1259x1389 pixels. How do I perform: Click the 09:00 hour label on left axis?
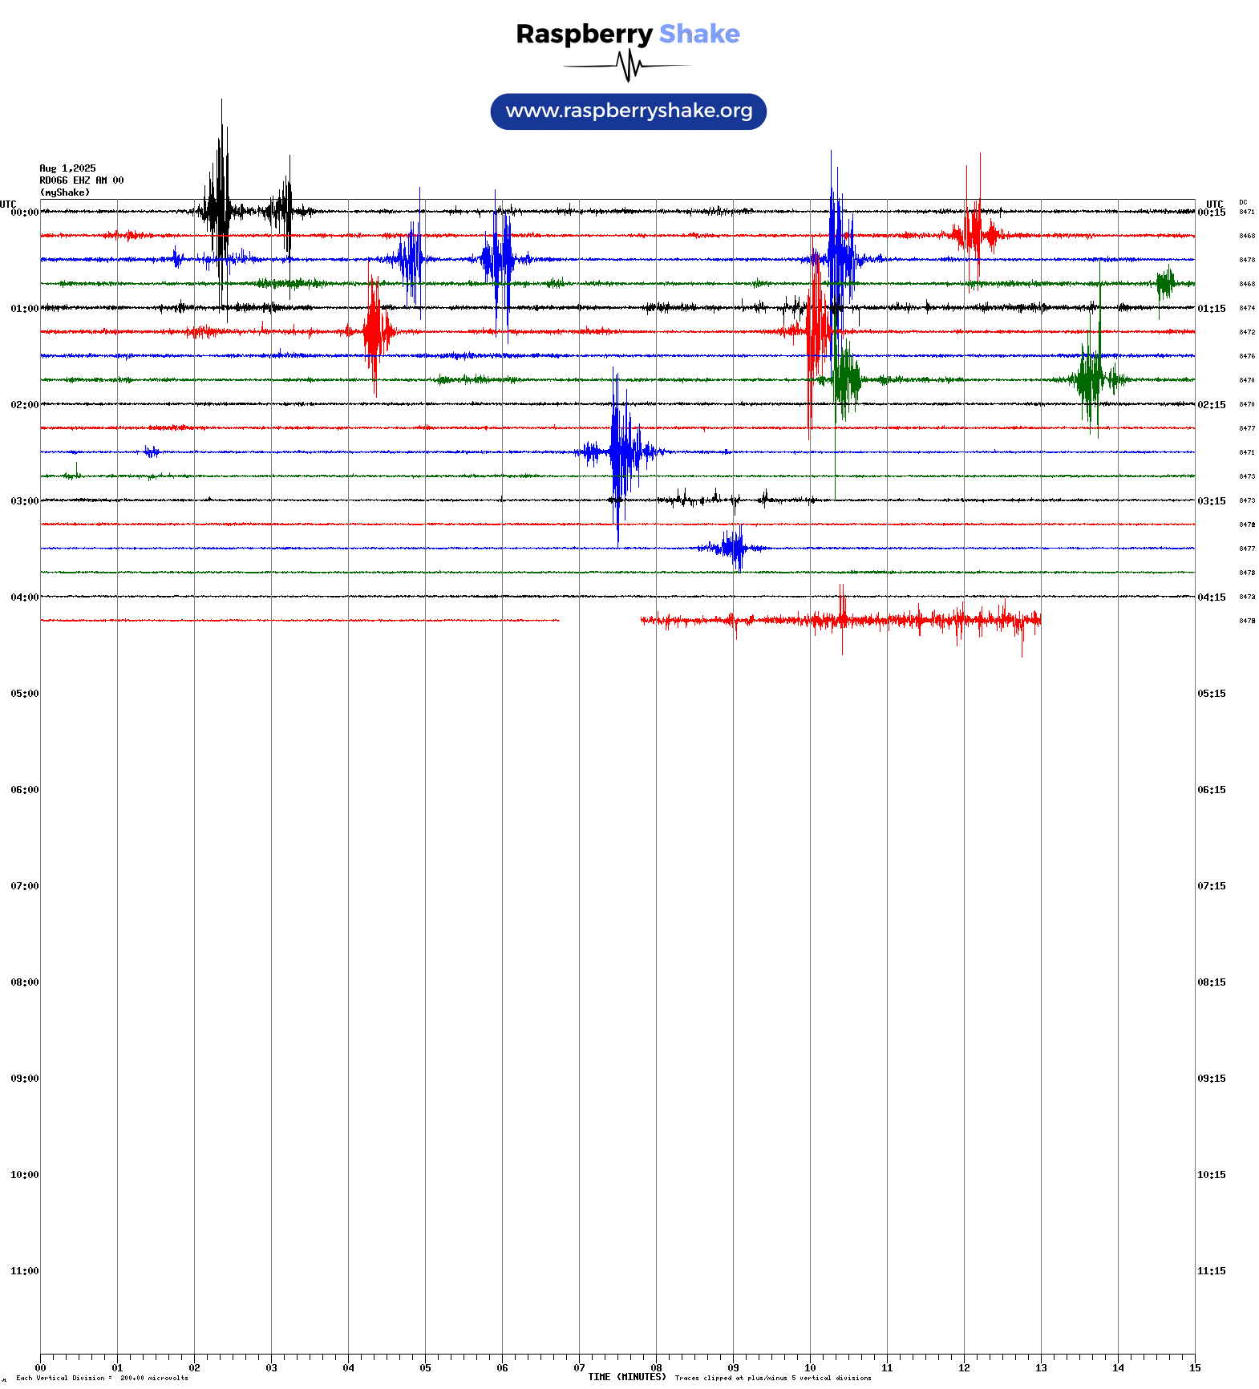(24, 1079)
